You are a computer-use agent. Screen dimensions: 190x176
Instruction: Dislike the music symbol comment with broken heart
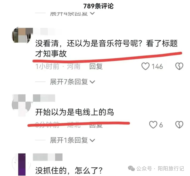click(x=179, y=66)
